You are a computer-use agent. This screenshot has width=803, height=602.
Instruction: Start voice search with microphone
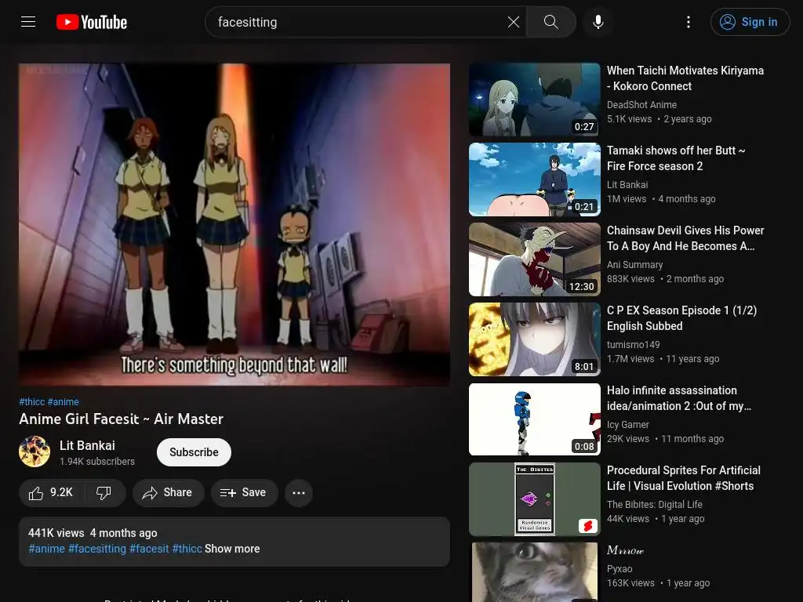point(598,22)
